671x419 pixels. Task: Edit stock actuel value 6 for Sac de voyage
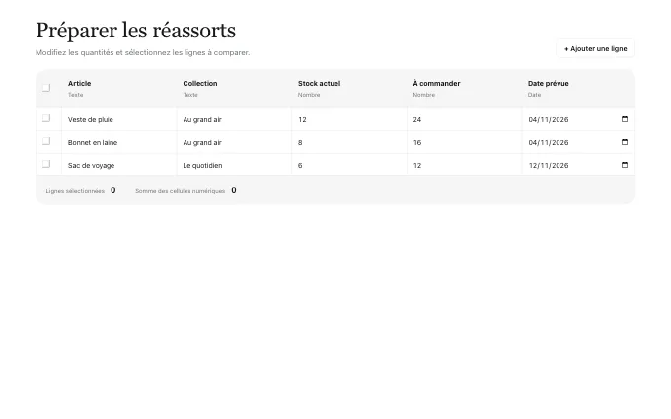coord(349,165)
